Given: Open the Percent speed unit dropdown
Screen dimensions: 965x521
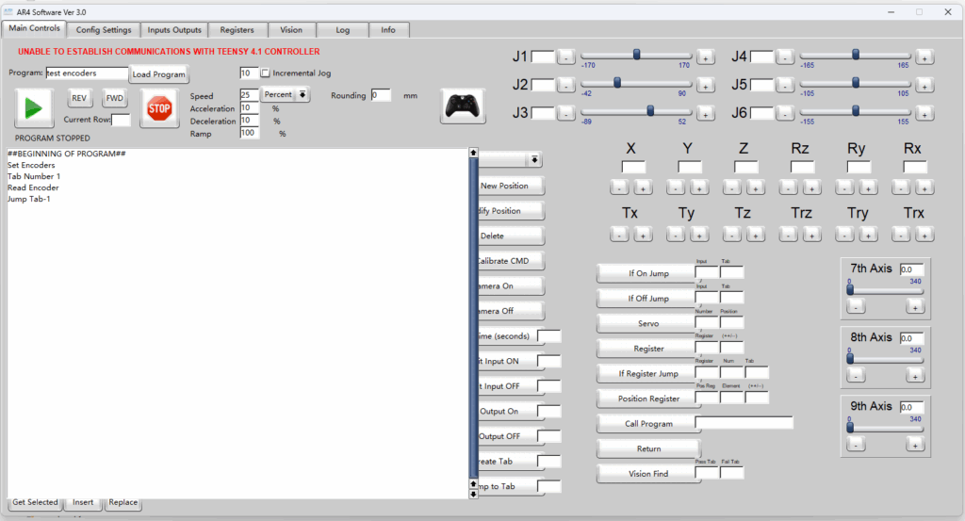Looking at the screenshot, I should 303,94.
